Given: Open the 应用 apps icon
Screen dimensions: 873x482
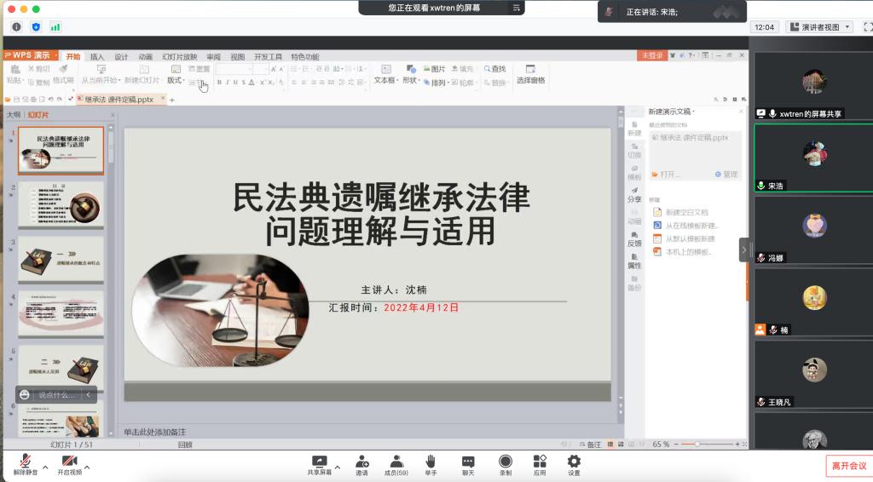Looking at the screenshot, I should [x=539, y=462].
